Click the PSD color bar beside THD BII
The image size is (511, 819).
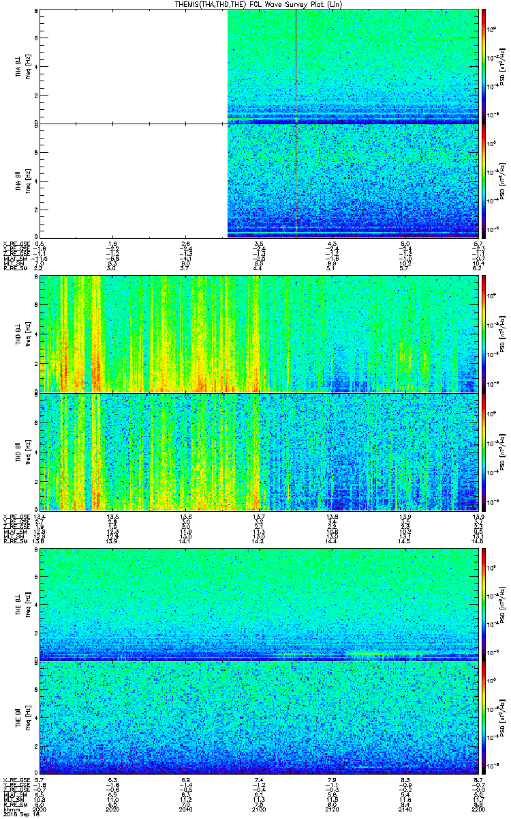coord(484,452)
